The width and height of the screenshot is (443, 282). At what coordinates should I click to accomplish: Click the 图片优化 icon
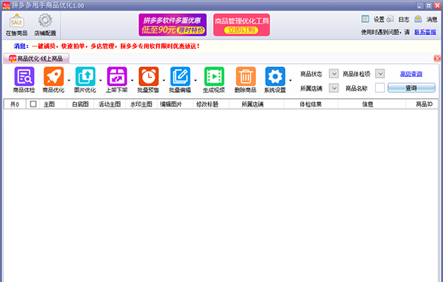pos(85,80)
